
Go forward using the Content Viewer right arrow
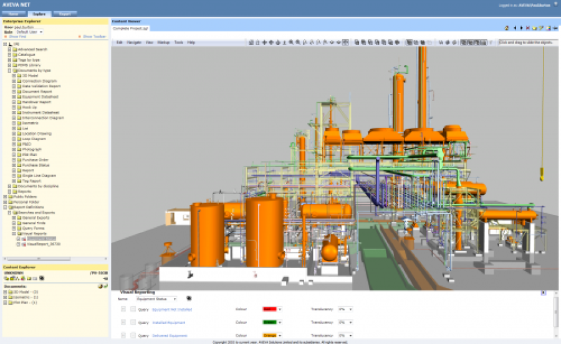click(x=521, y=28)
